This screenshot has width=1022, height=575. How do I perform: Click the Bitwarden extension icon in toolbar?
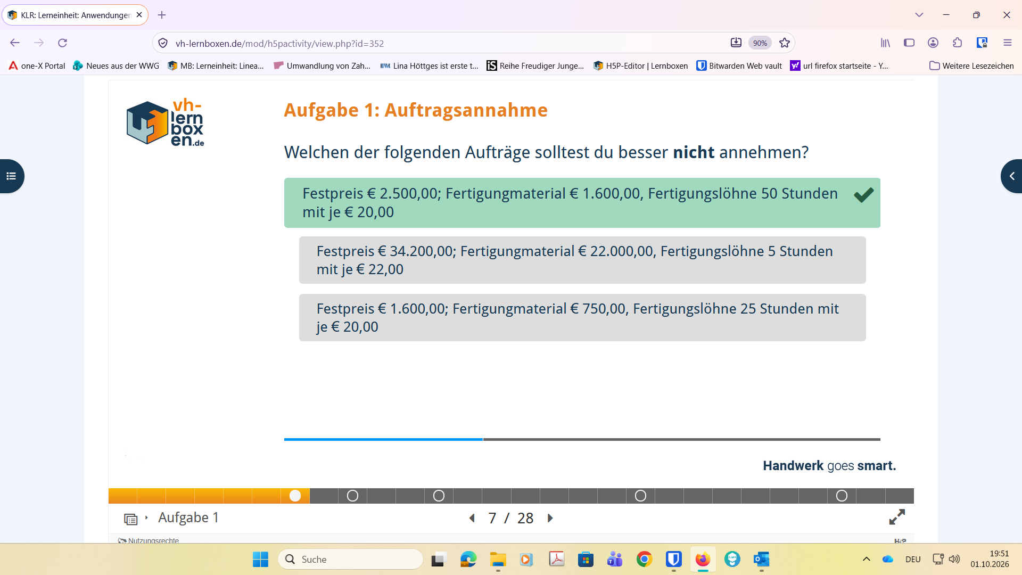pos(982,43)
